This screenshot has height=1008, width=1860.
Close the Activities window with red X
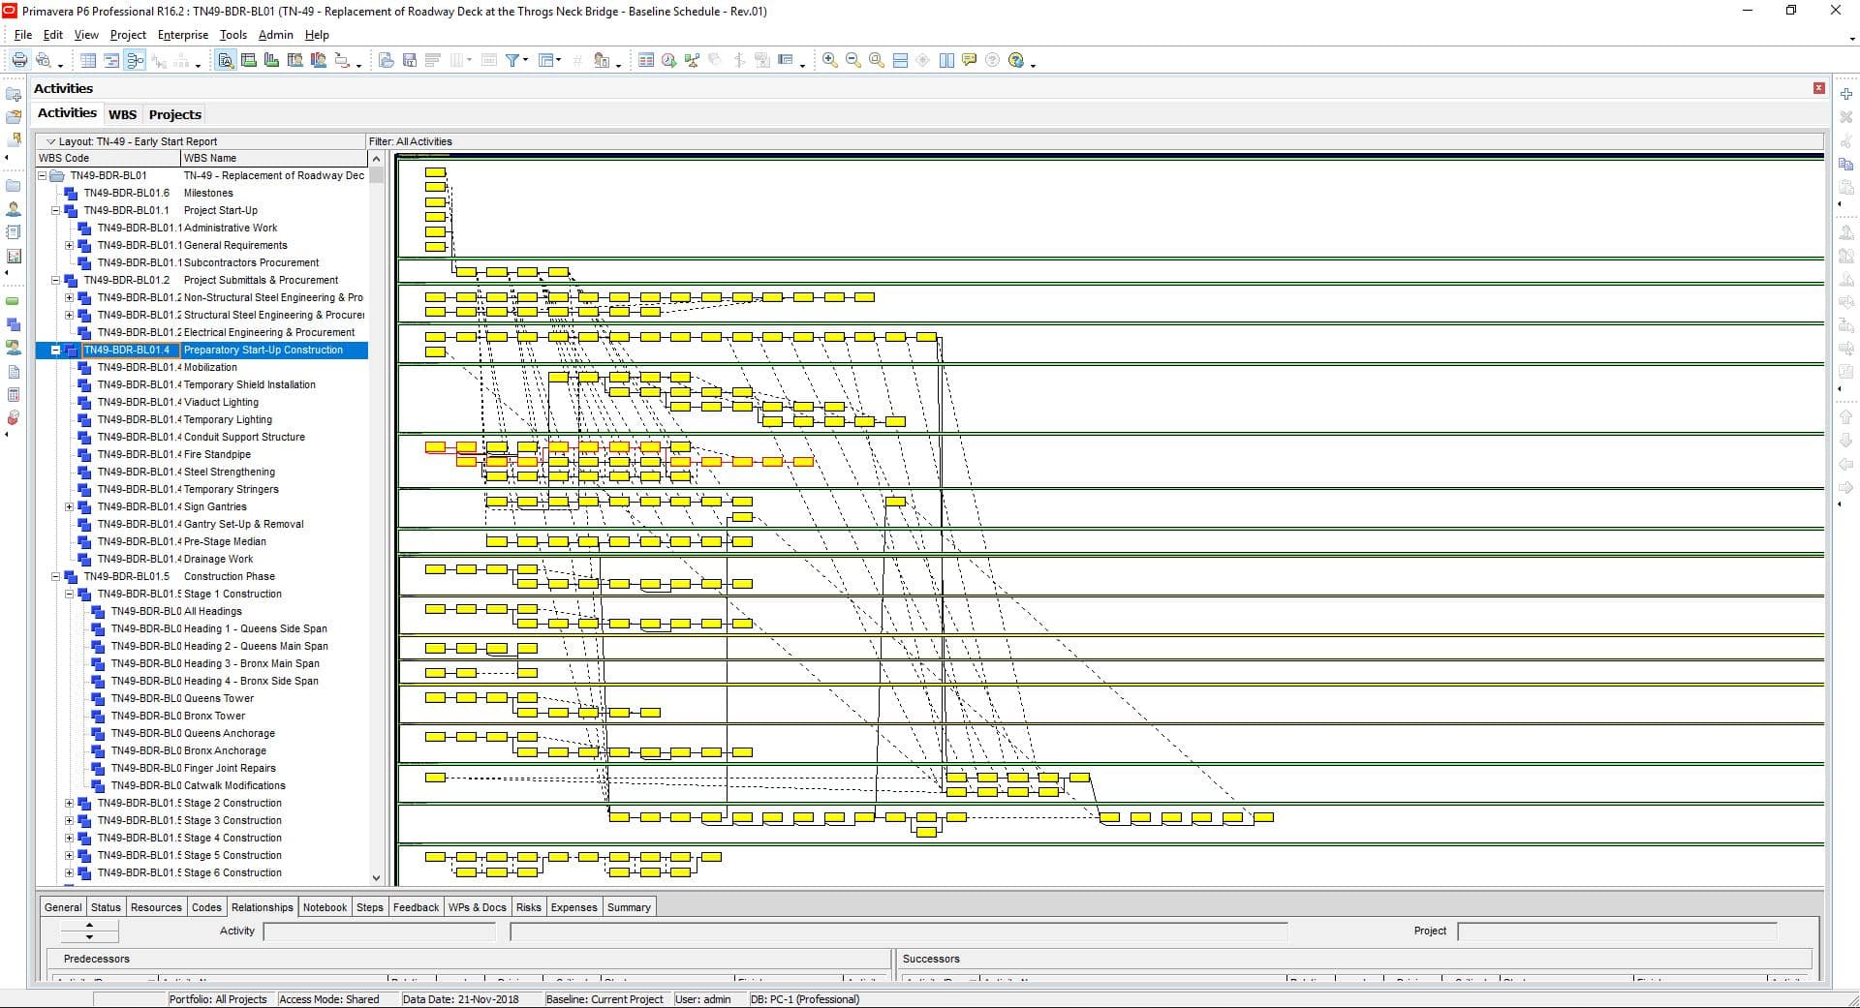[1818, 88]
